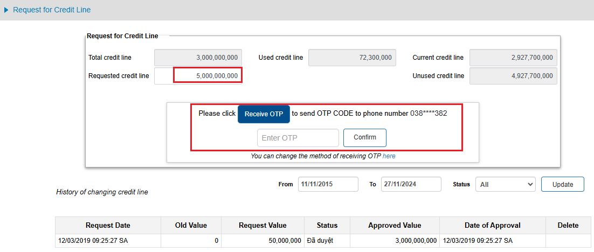
Task: Click the Current credit line value box
Action: pyautogui.click(x=513, y=58)
